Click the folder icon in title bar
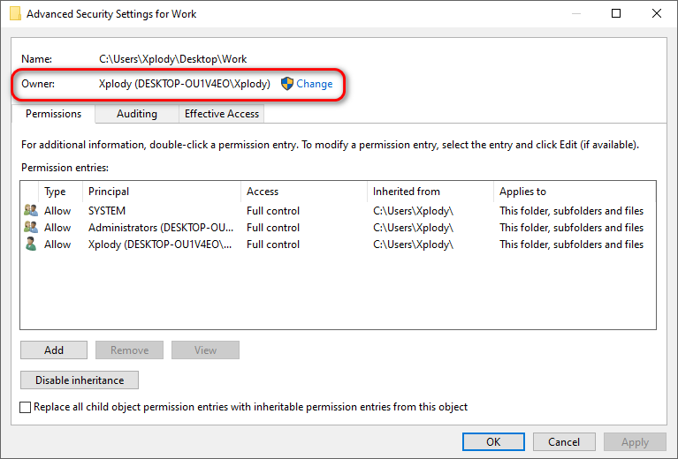Viewport: 678px width, 459px height. point(15,14)
